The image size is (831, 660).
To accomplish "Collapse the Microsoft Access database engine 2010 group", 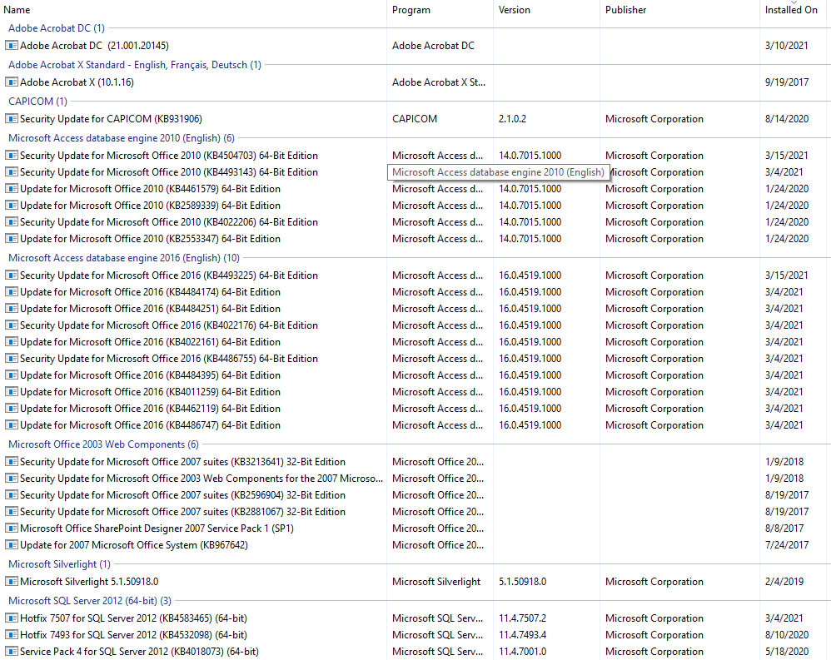I will 121,138.
